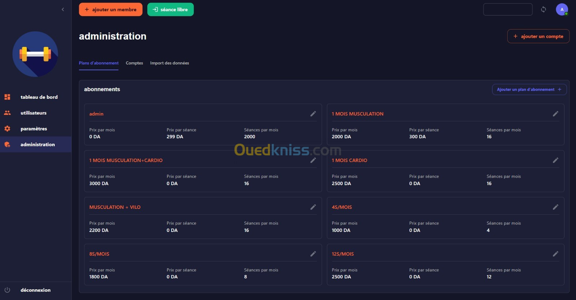Viewport: 576px width, 300px height.
Task: Edit the 1 MOIS MUSCULATION plan
Action: pyautogui.click(x=555, y=114)
